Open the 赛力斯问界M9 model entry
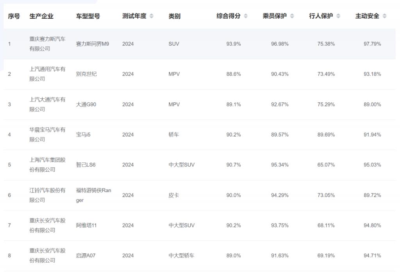The height and width of the screenshot is (272, 400). pyautogui.click(x=93, y=44)
